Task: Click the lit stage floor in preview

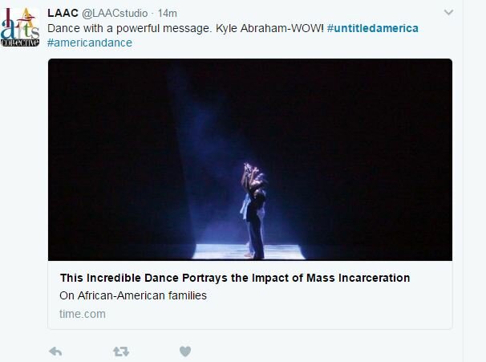Action: [248, 251]
